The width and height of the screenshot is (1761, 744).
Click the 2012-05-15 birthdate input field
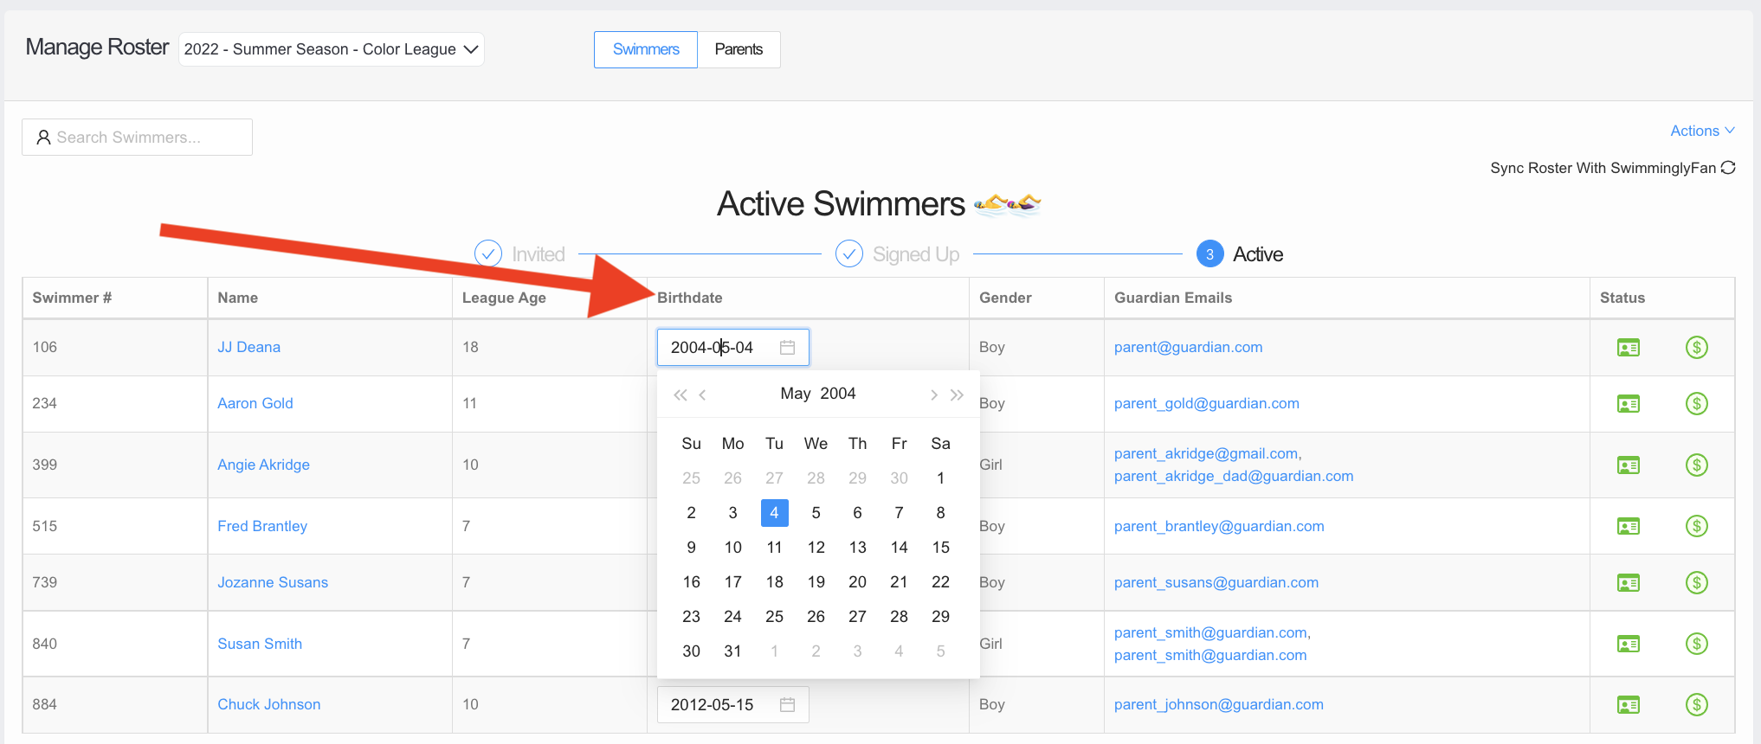coord(732,705)
